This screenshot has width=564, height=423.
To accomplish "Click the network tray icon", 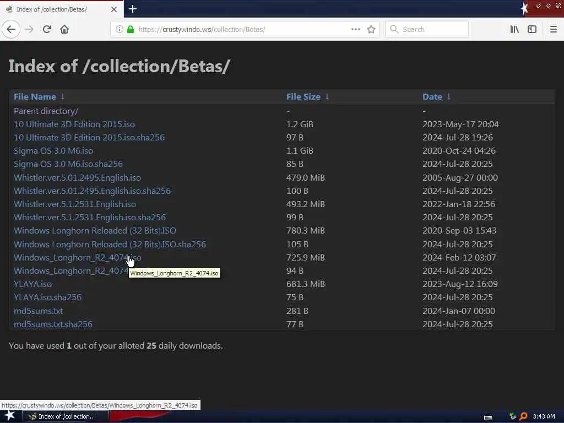I will coord(513,416).
